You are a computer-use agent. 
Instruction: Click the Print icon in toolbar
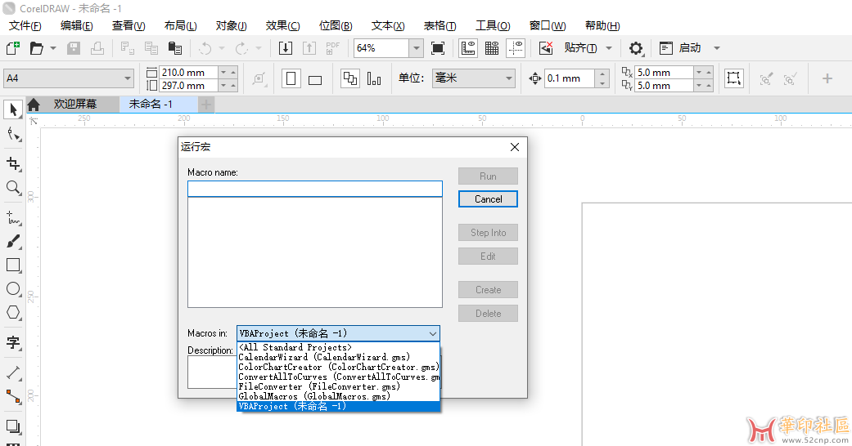(97, 48)
